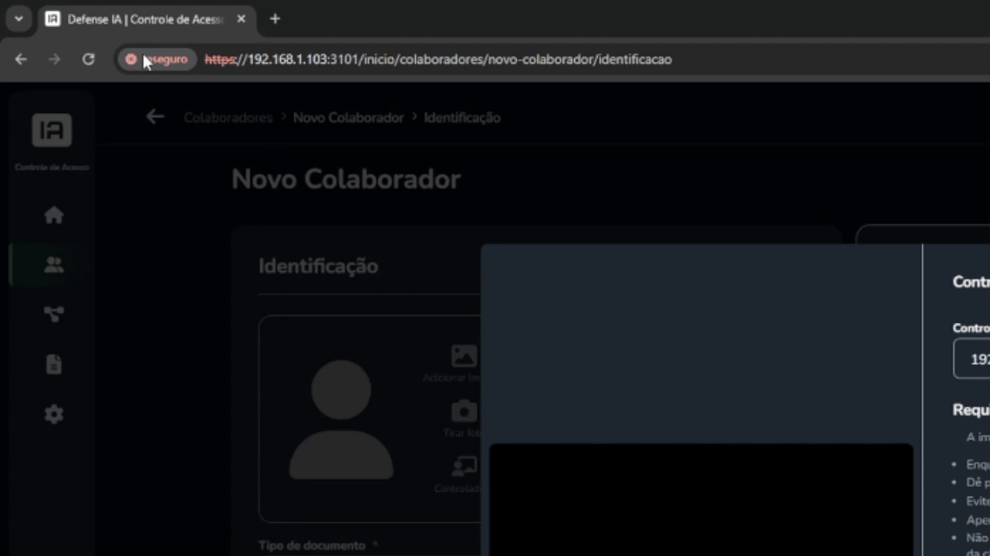The width and height of the screenshot is (990, 556).
Task: Expand the browser tab search dropdown
Action: (x=18, y=18)
